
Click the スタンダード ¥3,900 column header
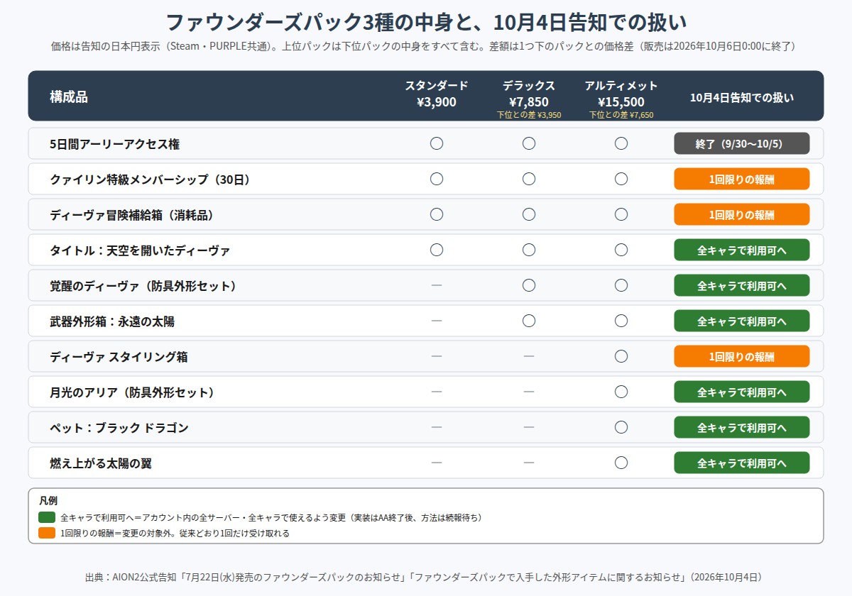[437, 94]
